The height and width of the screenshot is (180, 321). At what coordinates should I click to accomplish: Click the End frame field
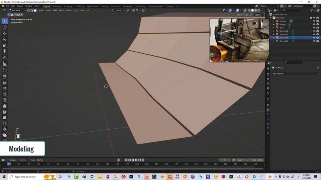[257, 160]
